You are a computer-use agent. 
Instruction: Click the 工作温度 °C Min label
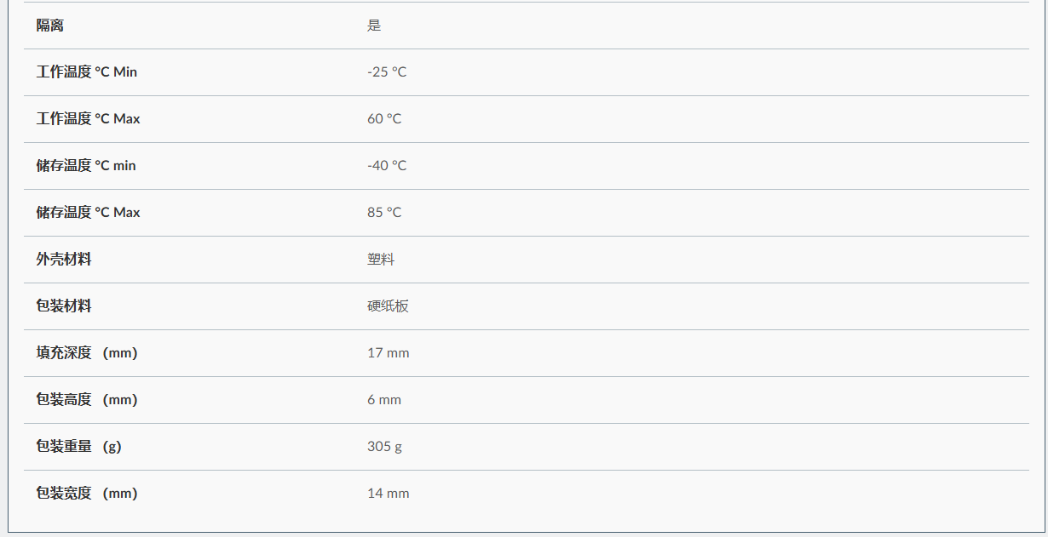86,72
